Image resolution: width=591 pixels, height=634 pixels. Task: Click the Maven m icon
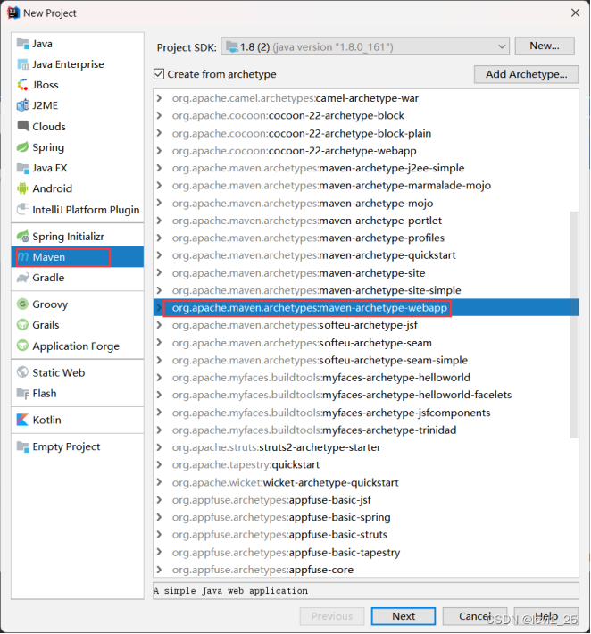(x=24, y=257)
